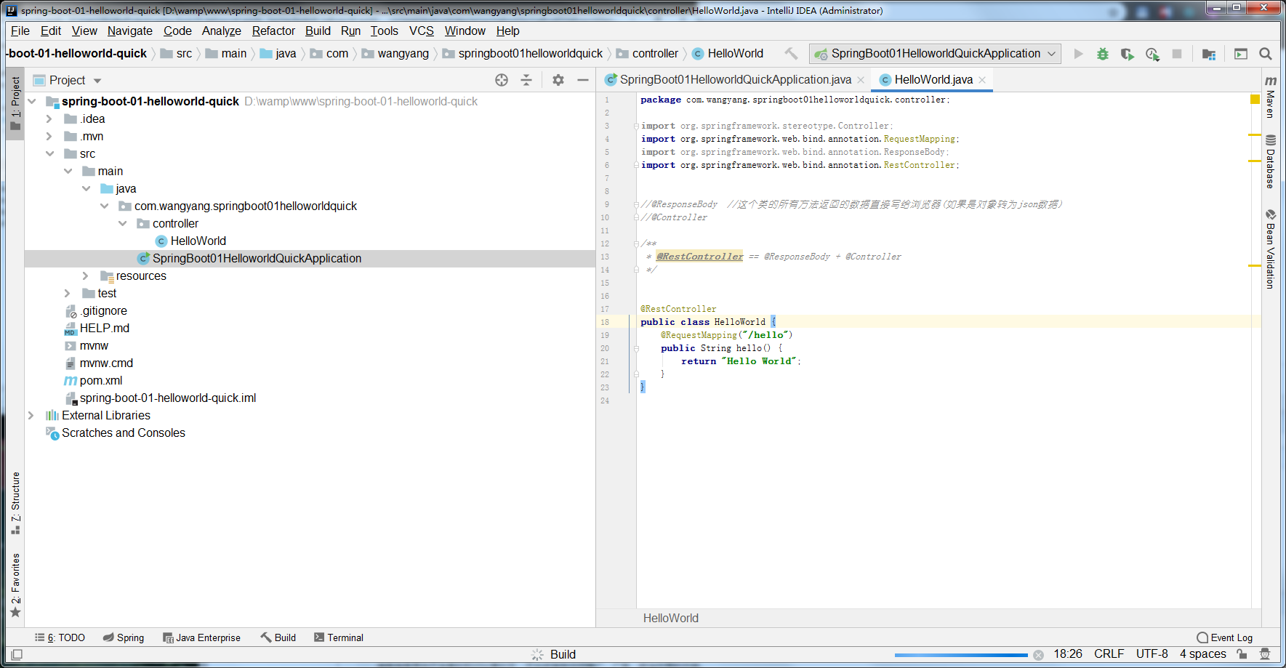Open the Event Log button
The height and width of the screenshot is (668, 1286).
tap(1225, 637)
